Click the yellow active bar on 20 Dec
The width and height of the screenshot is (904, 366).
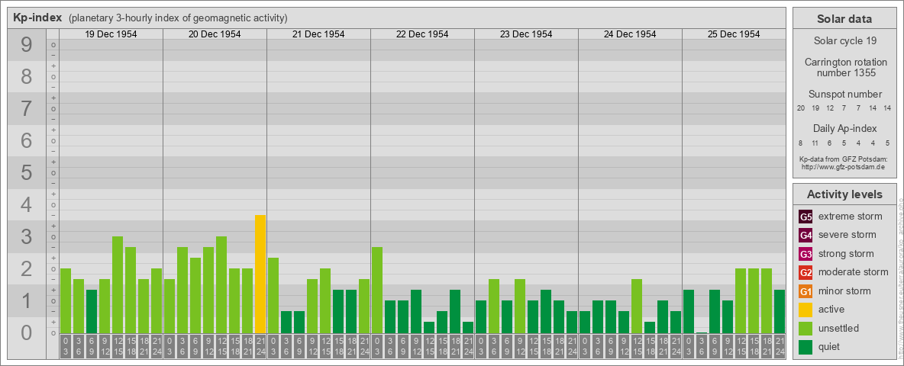click(x=260, y=274)
